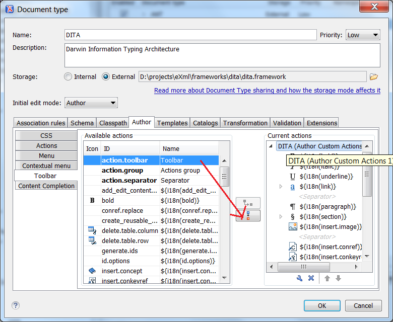Click the ID column header

coord(130,149)
